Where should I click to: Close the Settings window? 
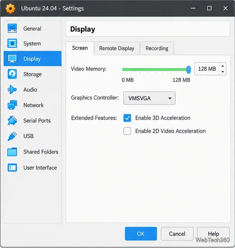(225, 8)
